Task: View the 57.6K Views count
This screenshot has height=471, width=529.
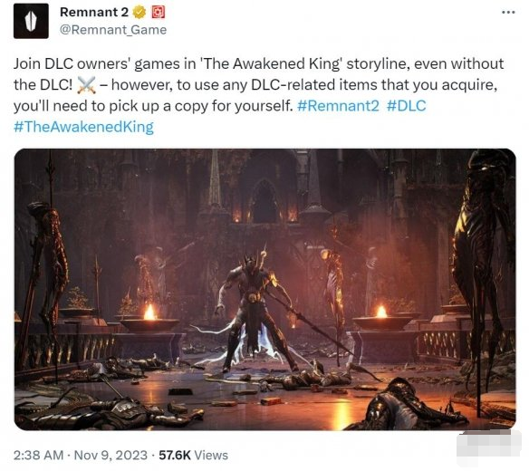Action: tap(193, 455)
